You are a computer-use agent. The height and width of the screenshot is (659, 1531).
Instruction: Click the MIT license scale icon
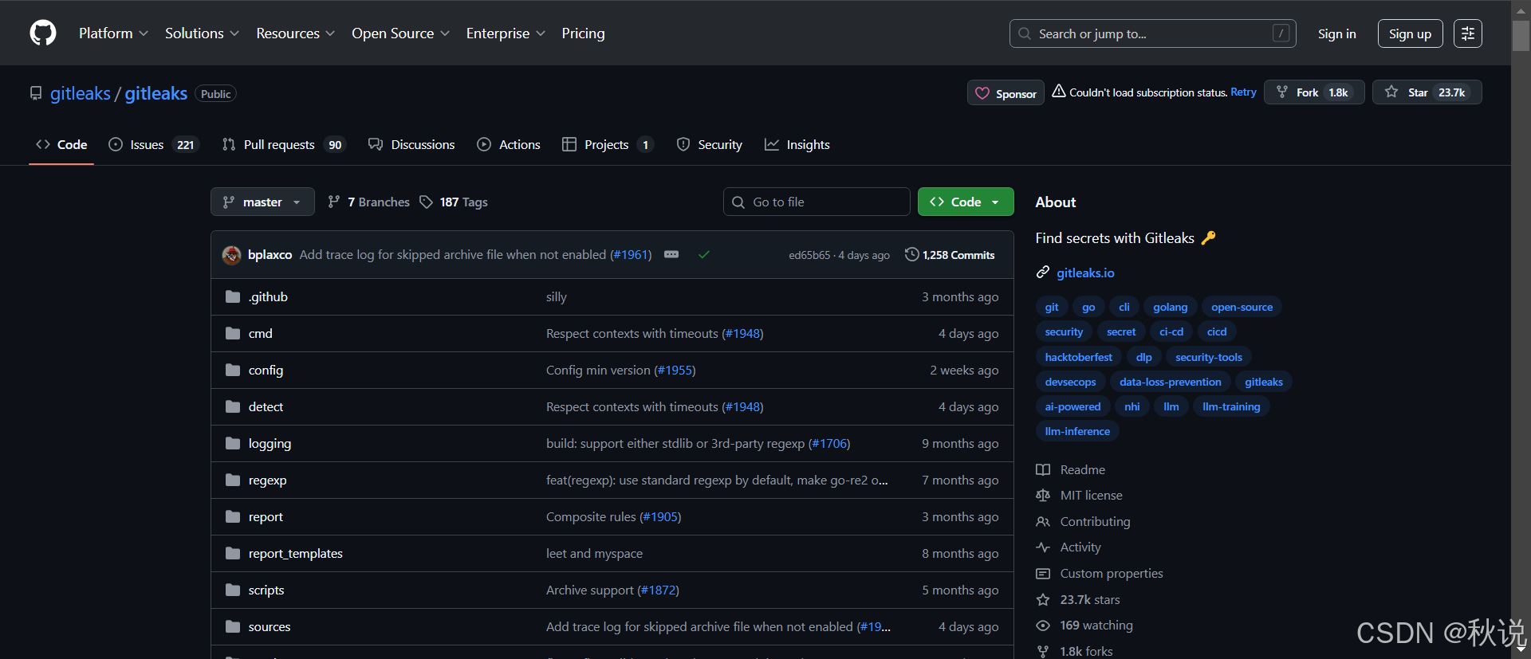click(1042, 495)
